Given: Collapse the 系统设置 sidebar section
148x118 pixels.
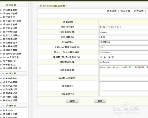Looking at the screenshot, I should coord(3,5).
